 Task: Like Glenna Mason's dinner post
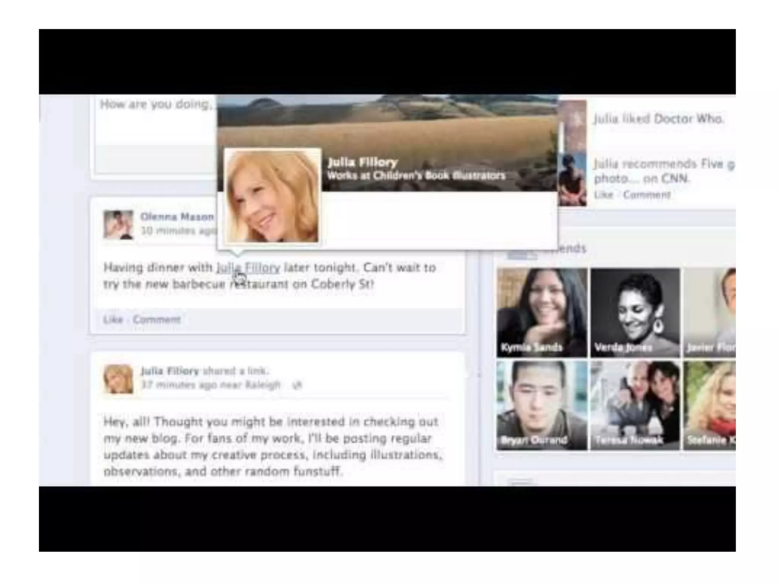click(113, 320)
